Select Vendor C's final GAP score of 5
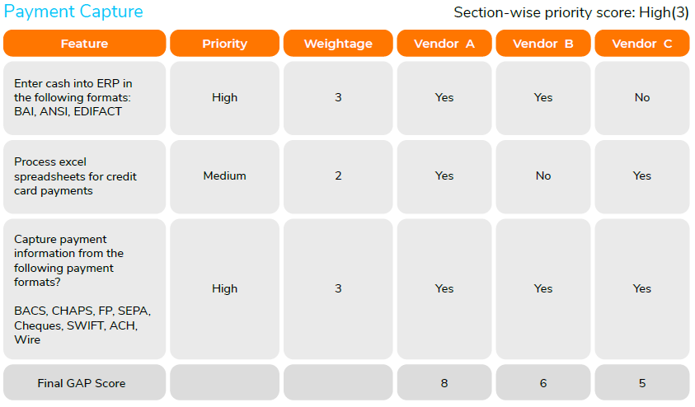 [x=641, y=383]
